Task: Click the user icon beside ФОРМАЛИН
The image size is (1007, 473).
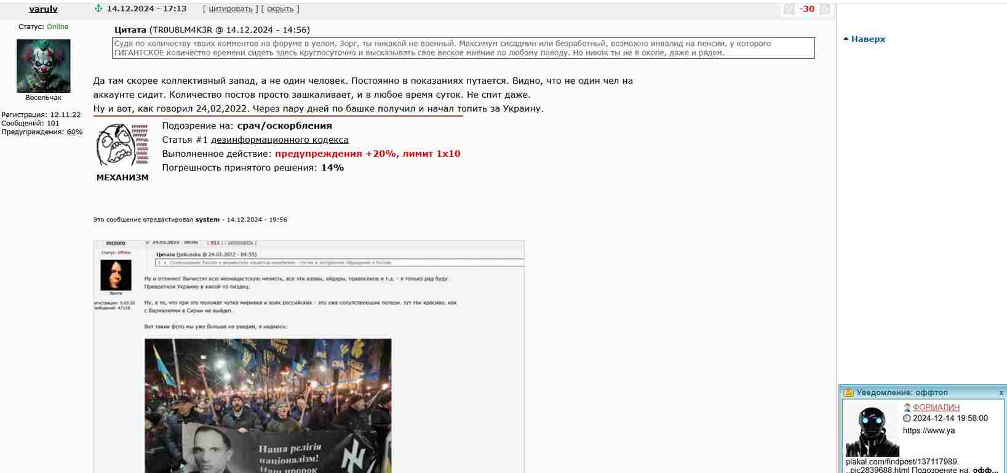Action: [x=907, y=408]
